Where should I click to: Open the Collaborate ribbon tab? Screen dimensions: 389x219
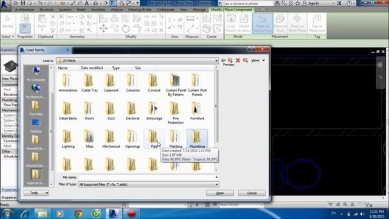click(x=165, y=10)
